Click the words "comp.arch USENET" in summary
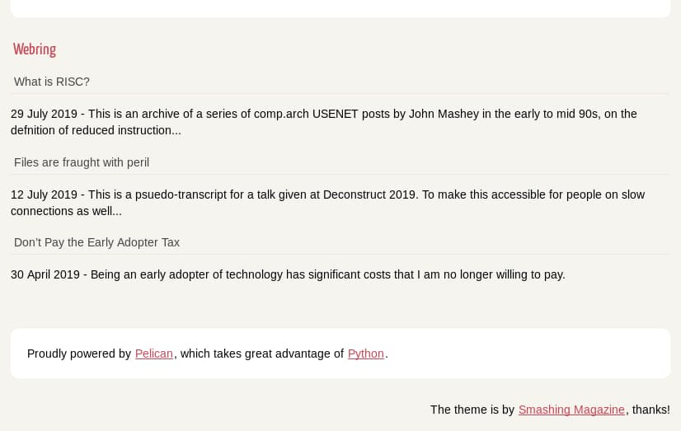This screenshot has height=431, width=681. coord(306,114)
